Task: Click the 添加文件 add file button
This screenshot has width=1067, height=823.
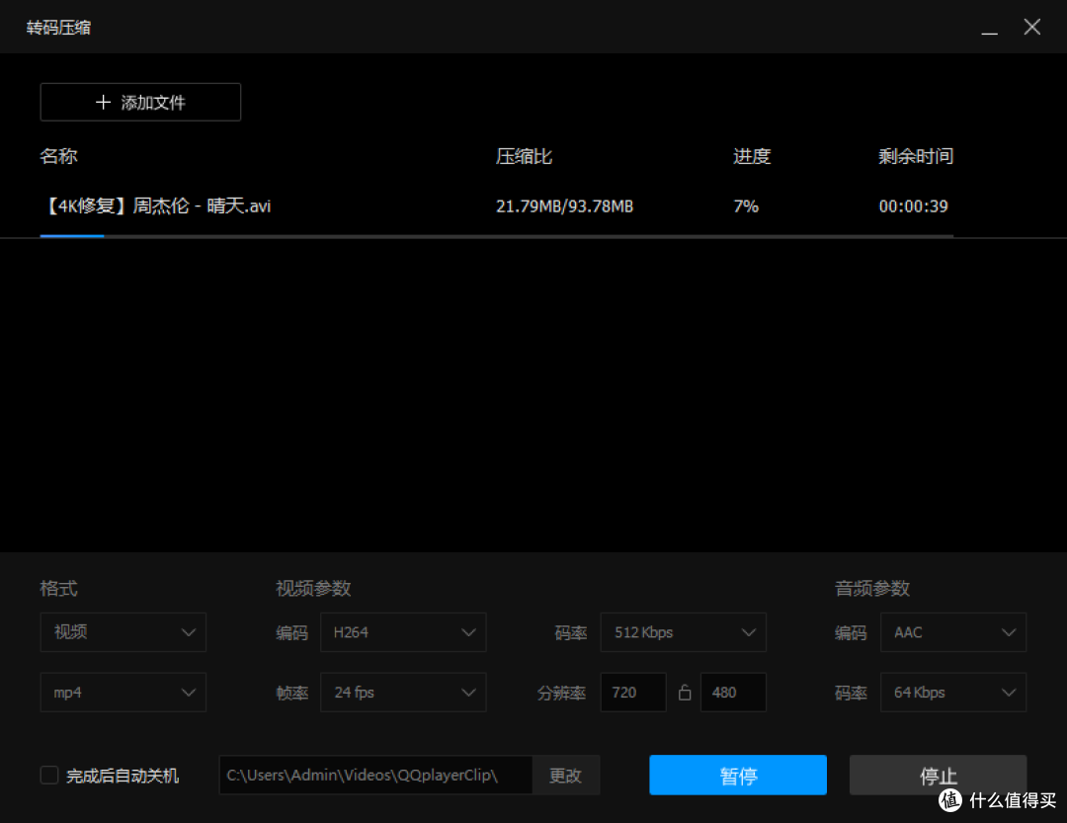Action: [x=140, y=102]
